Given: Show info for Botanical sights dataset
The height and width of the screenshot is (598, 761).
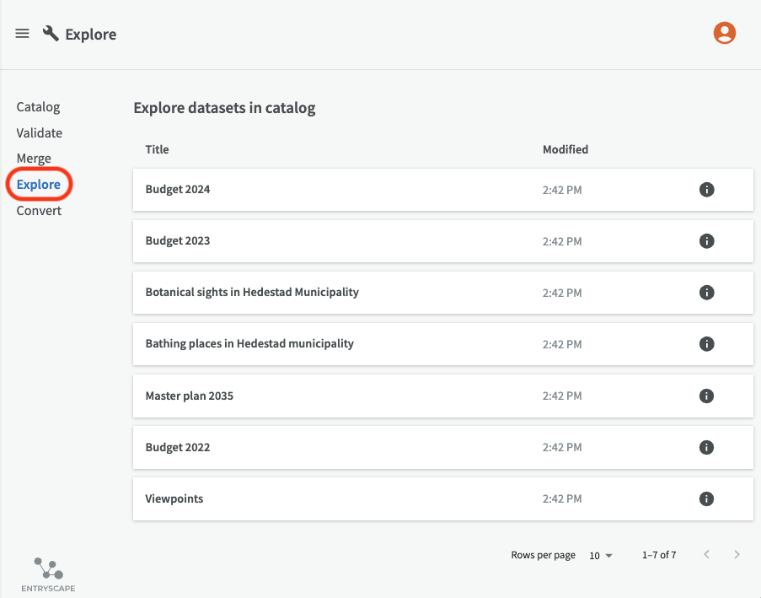Looking at the screenshot, I should click(706, 293).
